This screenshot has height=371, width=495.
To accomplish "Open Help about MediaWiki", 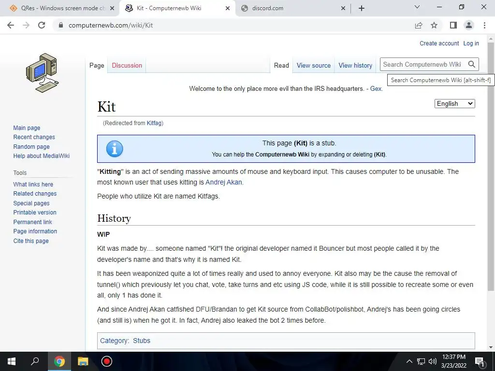I will click(42, 156).
